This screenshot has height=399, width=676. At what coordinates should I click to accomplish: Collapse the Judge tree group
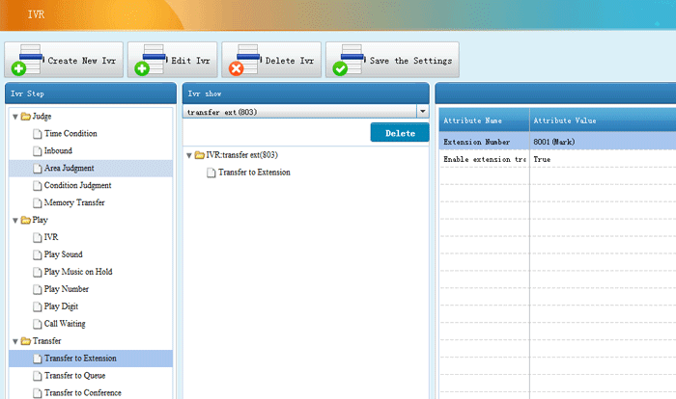click(14, 117)
